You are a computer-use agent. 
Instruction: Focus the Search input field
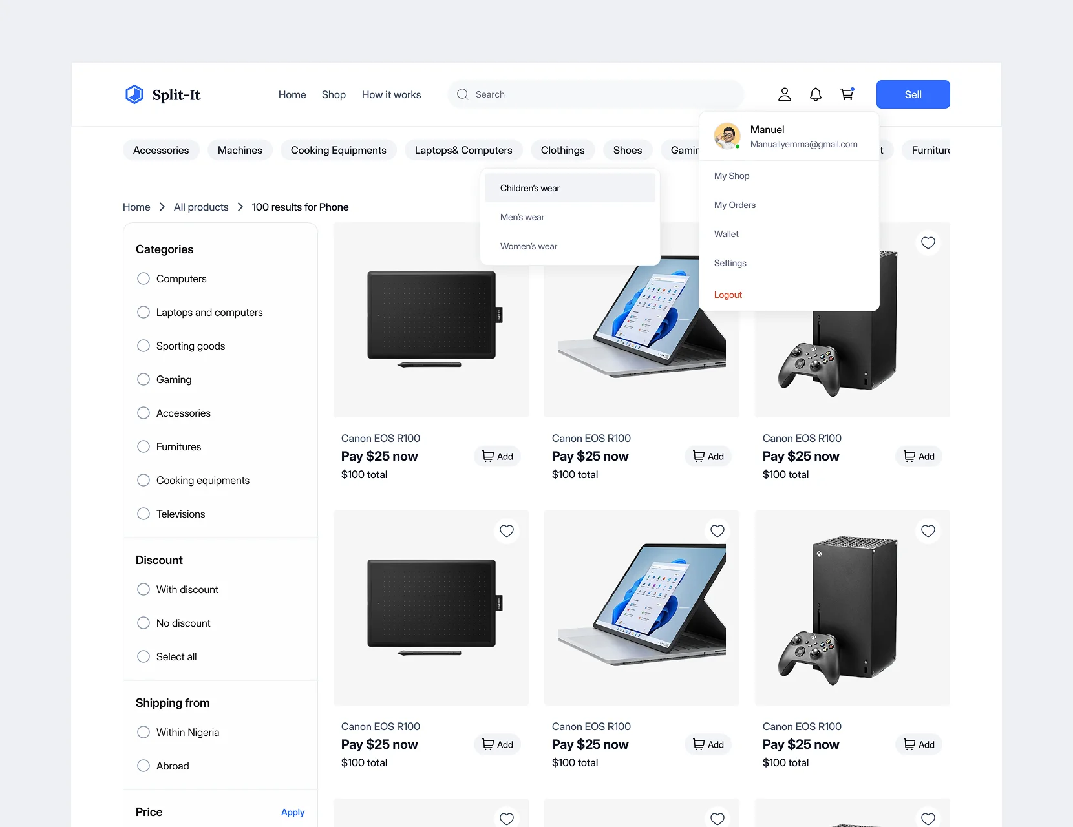click(x=596, y=94)
